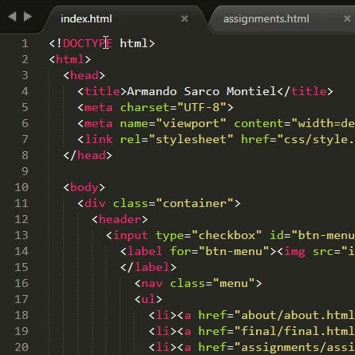355x355 pixels.
Task: Click the label for="btn-menu" value
Action: 234,251
